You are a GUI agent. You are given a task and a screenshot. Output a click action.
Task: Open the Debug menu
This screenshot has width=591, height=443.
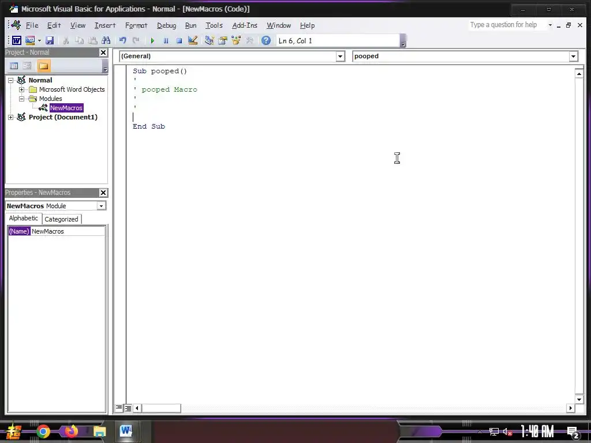coord(167,25)
